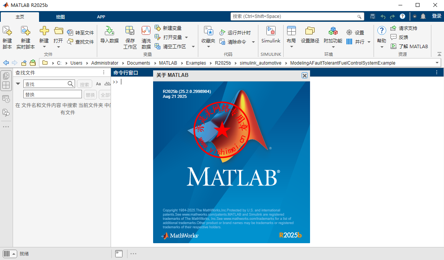The width and height of the screenshot is (444, 260).
Task: Close the About MATLAB dialog
Action: (x=305, y=76)
